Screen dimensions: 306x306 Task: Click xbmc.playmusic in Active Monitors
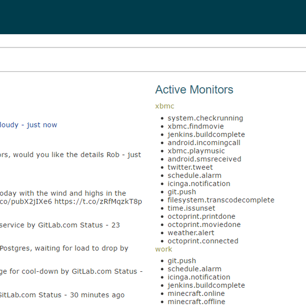tap(196, 150)
